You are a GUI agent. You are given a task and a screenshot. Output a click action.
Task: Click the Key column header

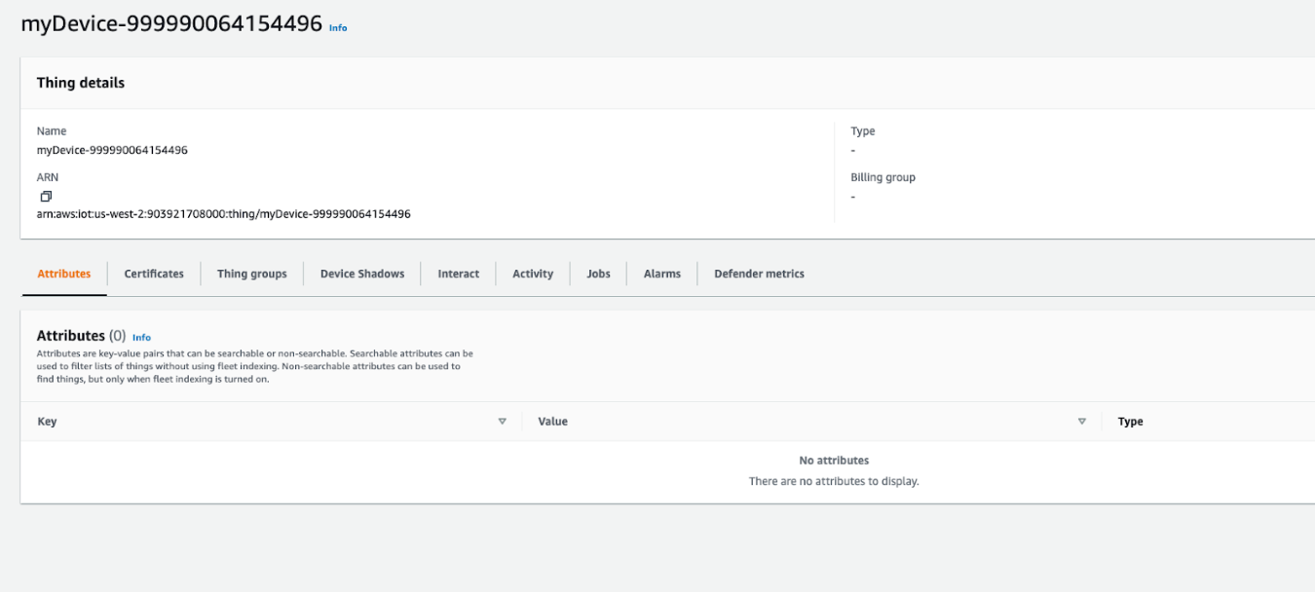[47, 422]
